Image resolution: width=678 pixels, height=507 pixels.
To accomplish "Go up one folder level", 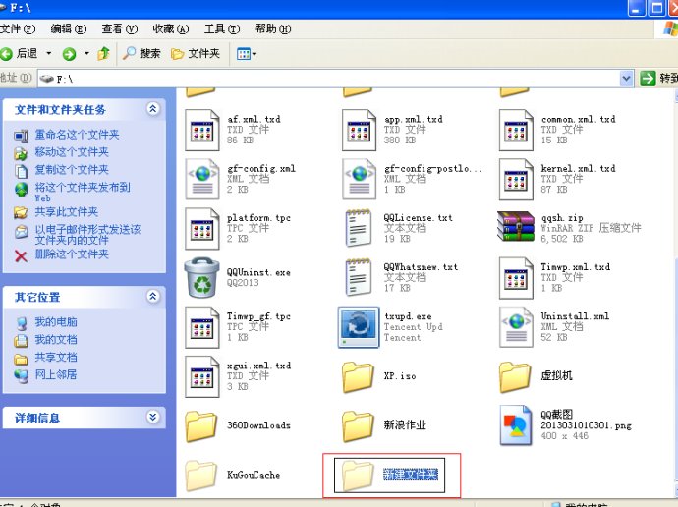I will point(104,54).
